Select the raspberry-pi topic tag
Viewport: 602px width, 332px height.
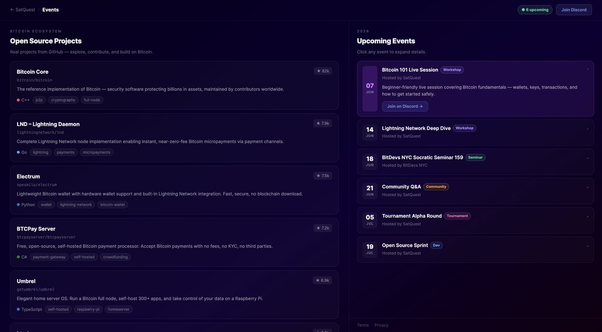(88, 309)
